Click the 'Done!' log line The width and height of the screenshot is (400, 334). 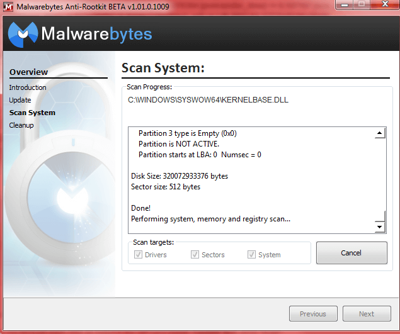(x=140, y=208)
